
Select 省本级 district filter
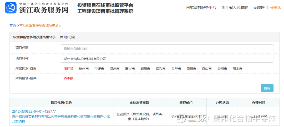point(68,78)
